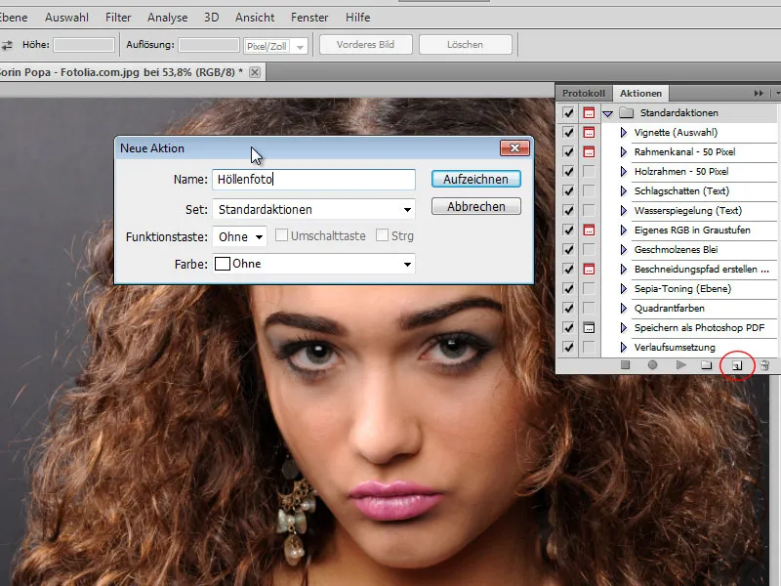This screenshot has height=586, width=781.
Task: Toggle dialog icon for Vignette (Auswahl)
Action: tap(589, 133)
